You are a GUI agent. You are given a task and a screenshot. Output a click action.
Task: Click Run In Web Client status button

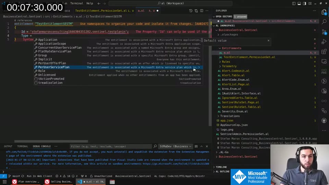coord(39,176)
